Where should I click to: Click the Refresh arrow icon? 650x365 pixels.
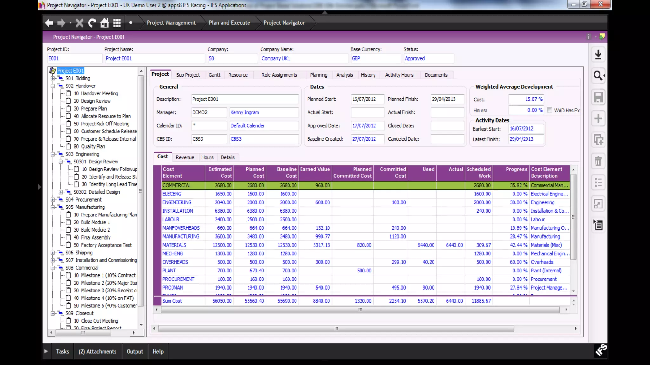[x=92, y=23]
